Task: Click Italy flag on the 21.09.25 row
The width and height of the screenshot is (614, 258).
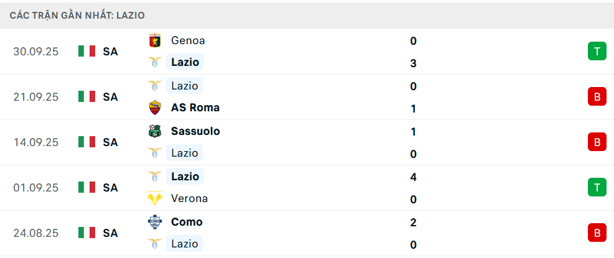Action: coord(86,96)
